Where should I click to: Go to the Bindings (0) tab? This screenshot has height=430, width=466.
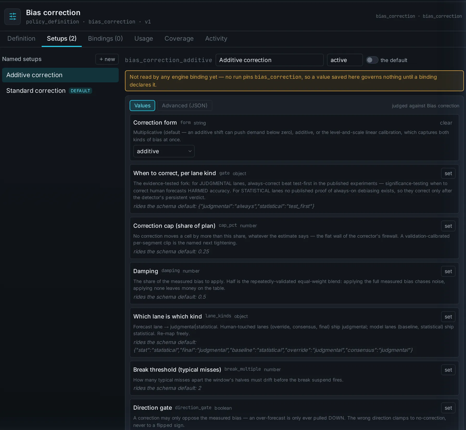point(105,39)
